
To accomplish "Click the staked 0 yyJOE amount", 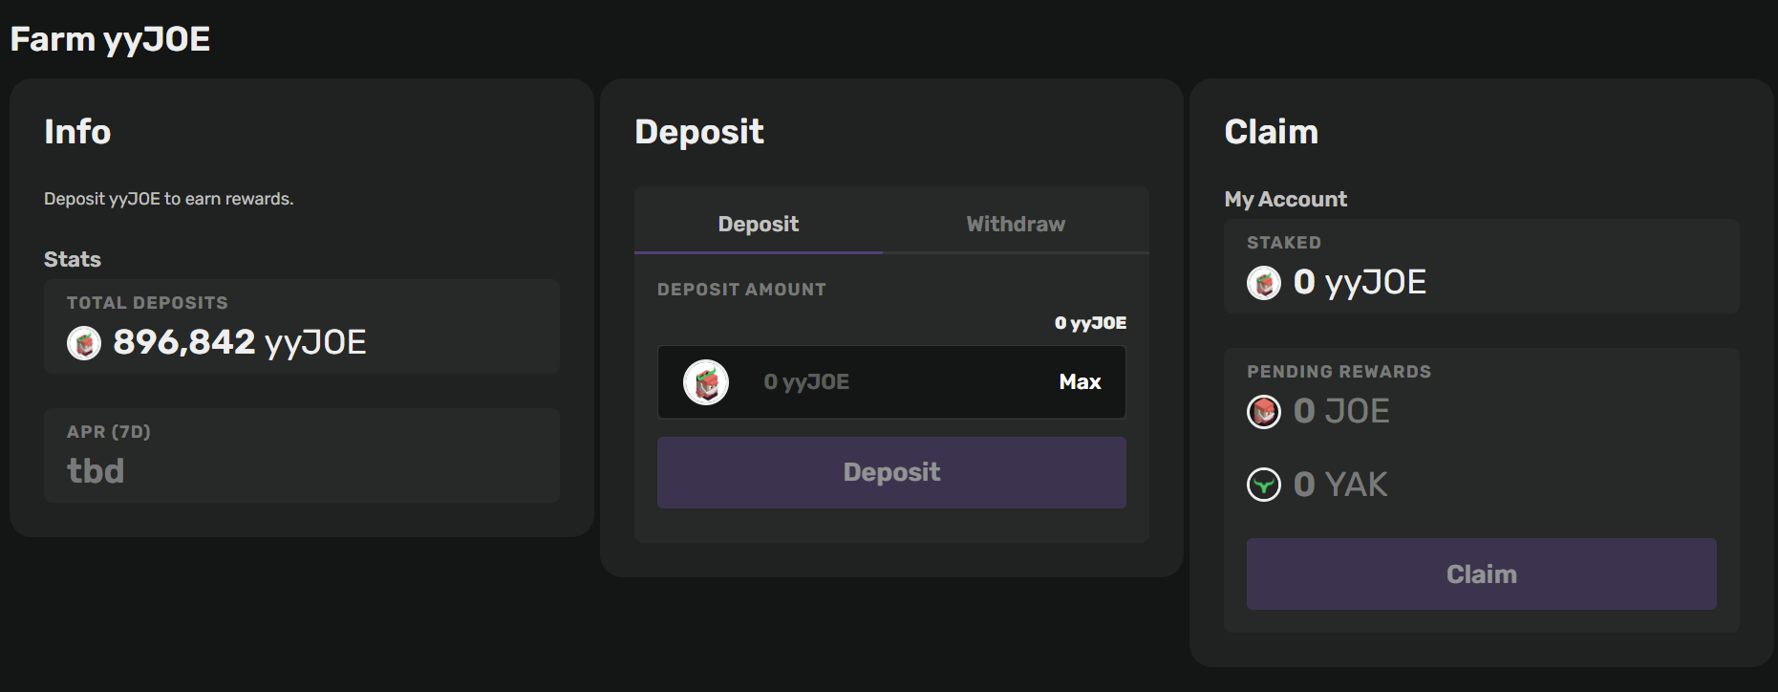I will click(1359, 283).
